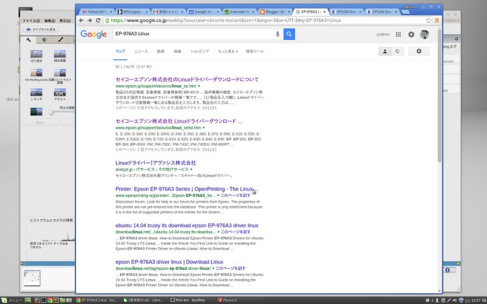This screenshot has width=487, height=304.
Task: Choose Picasa crop tool 切り抜き
Action: tap(37, 56)
